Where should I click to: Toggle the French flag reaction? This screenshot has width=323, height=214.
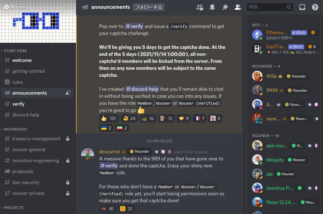click(x=199, y=118)
